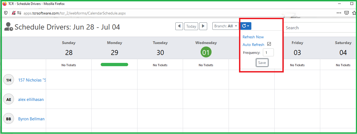This screenshot has width=357, height=134.
Task: Click the Auto Refresh menu label
Action: pyautogui.click(x=253, y=45)
